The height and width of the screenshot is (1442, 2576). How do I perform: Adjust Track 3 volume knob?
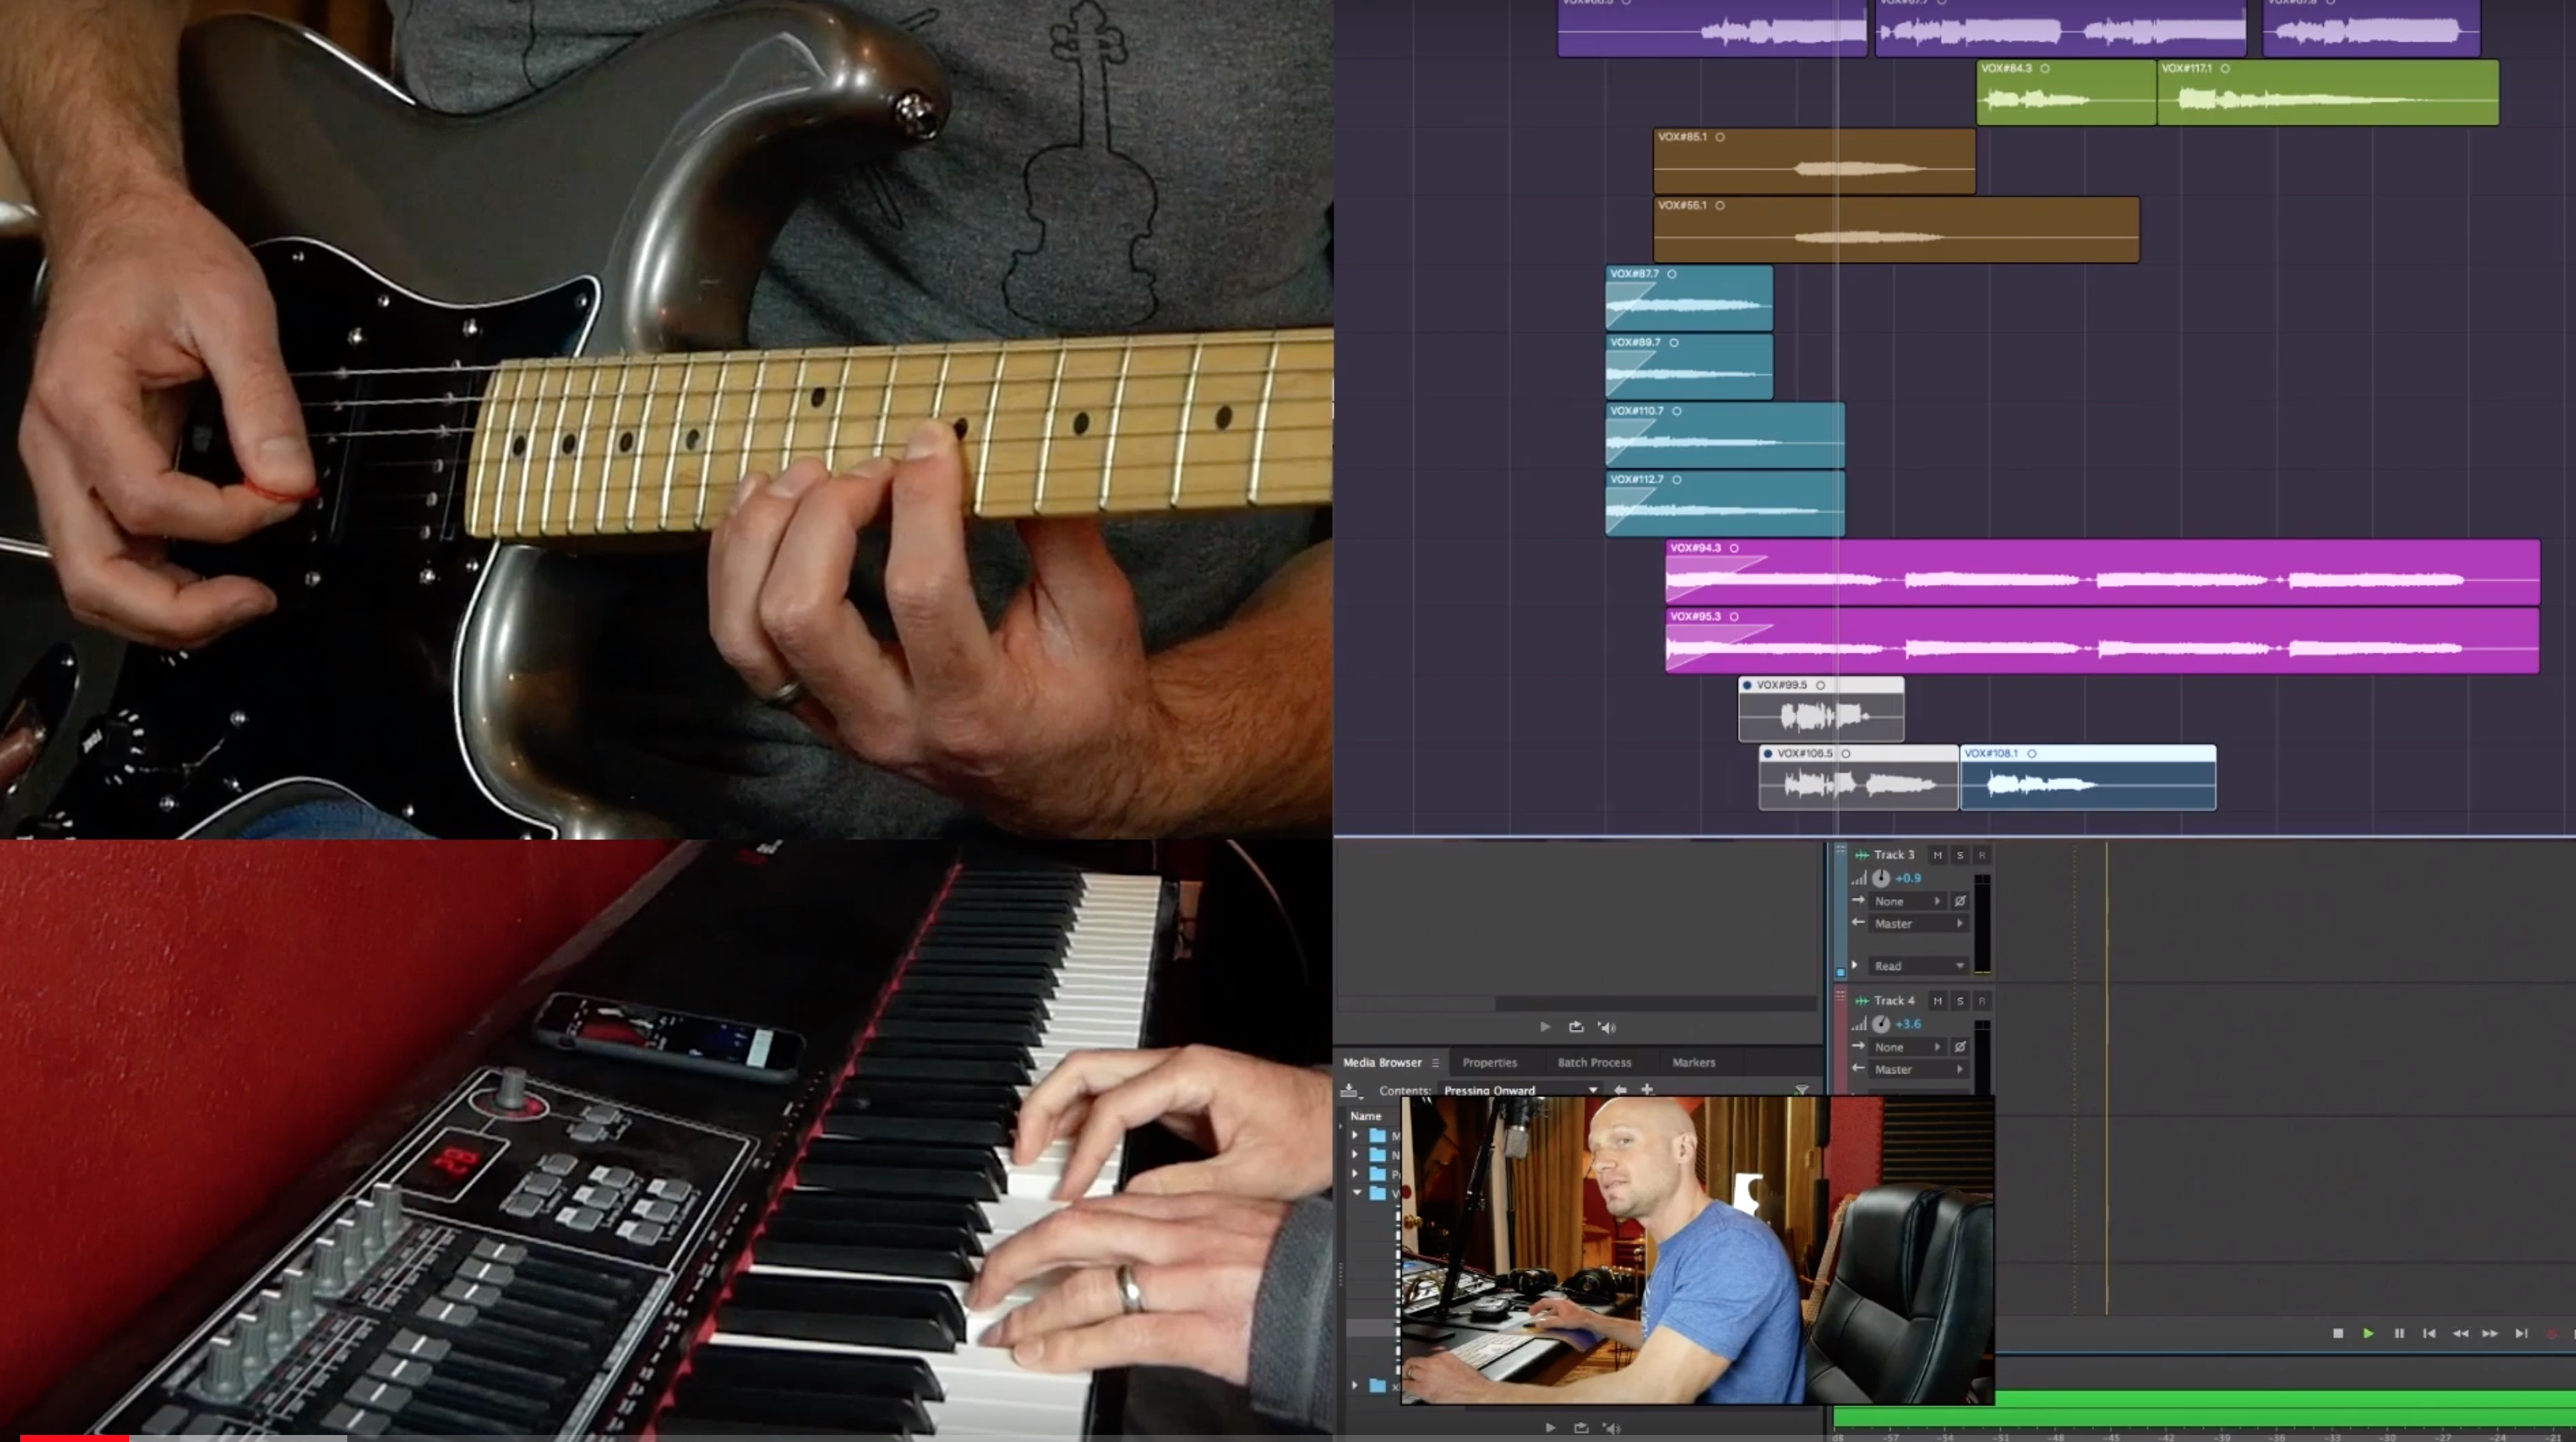(x=1881, y=878)
